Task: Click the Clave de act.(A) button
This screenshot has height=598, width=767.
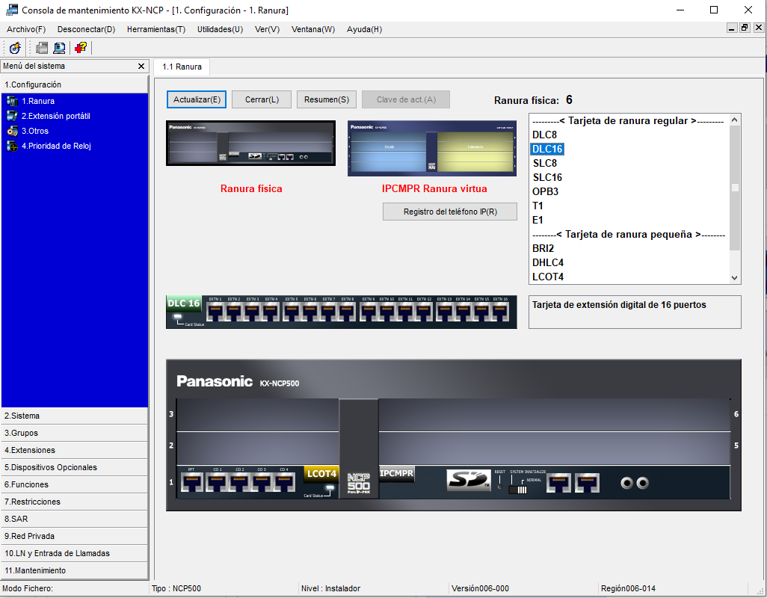Action: (406, 99)
